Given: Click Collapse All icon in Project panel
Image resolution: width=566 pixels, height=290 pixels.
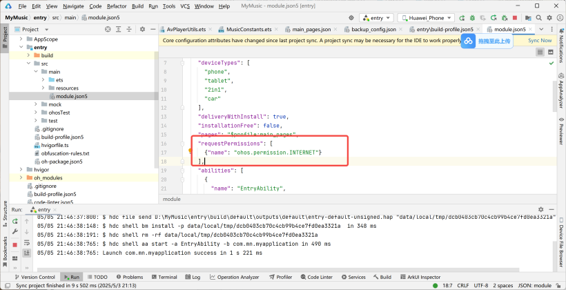Looking at the screenshot, I should (x=129, y=29).
